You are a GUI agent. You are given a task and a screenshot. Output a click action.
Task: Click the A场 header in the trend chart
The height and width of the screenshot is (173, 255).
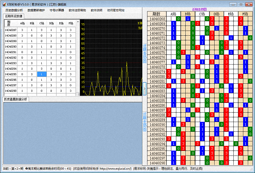tap(173, 14)
